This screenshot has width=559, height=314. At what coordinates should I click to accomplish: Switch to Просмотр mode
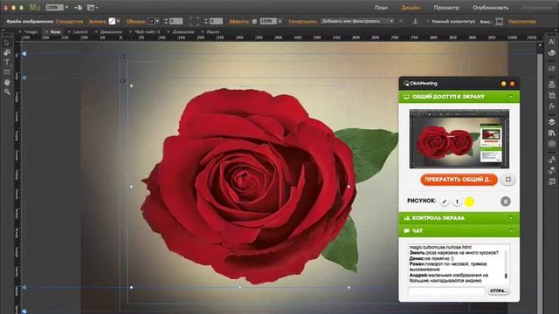coord(446,8)
